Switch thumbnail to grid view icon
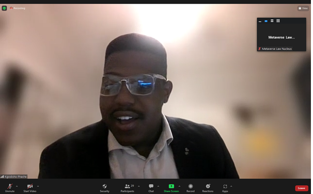The image size is (313, 194). click(x=278, y=21)
